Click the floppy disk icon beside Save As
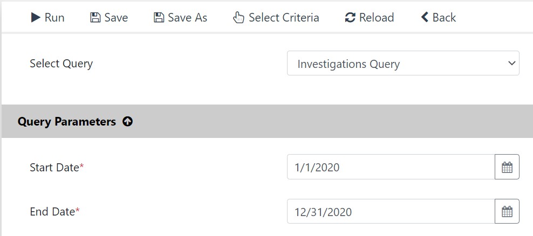The height and width of the screenshot is (236, 533). [x=159, y=17]
